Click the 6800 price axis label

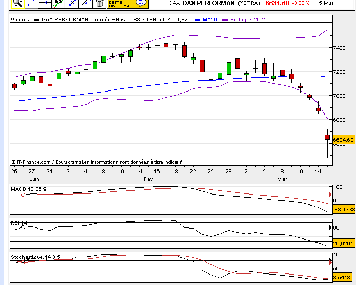[340, 120]
